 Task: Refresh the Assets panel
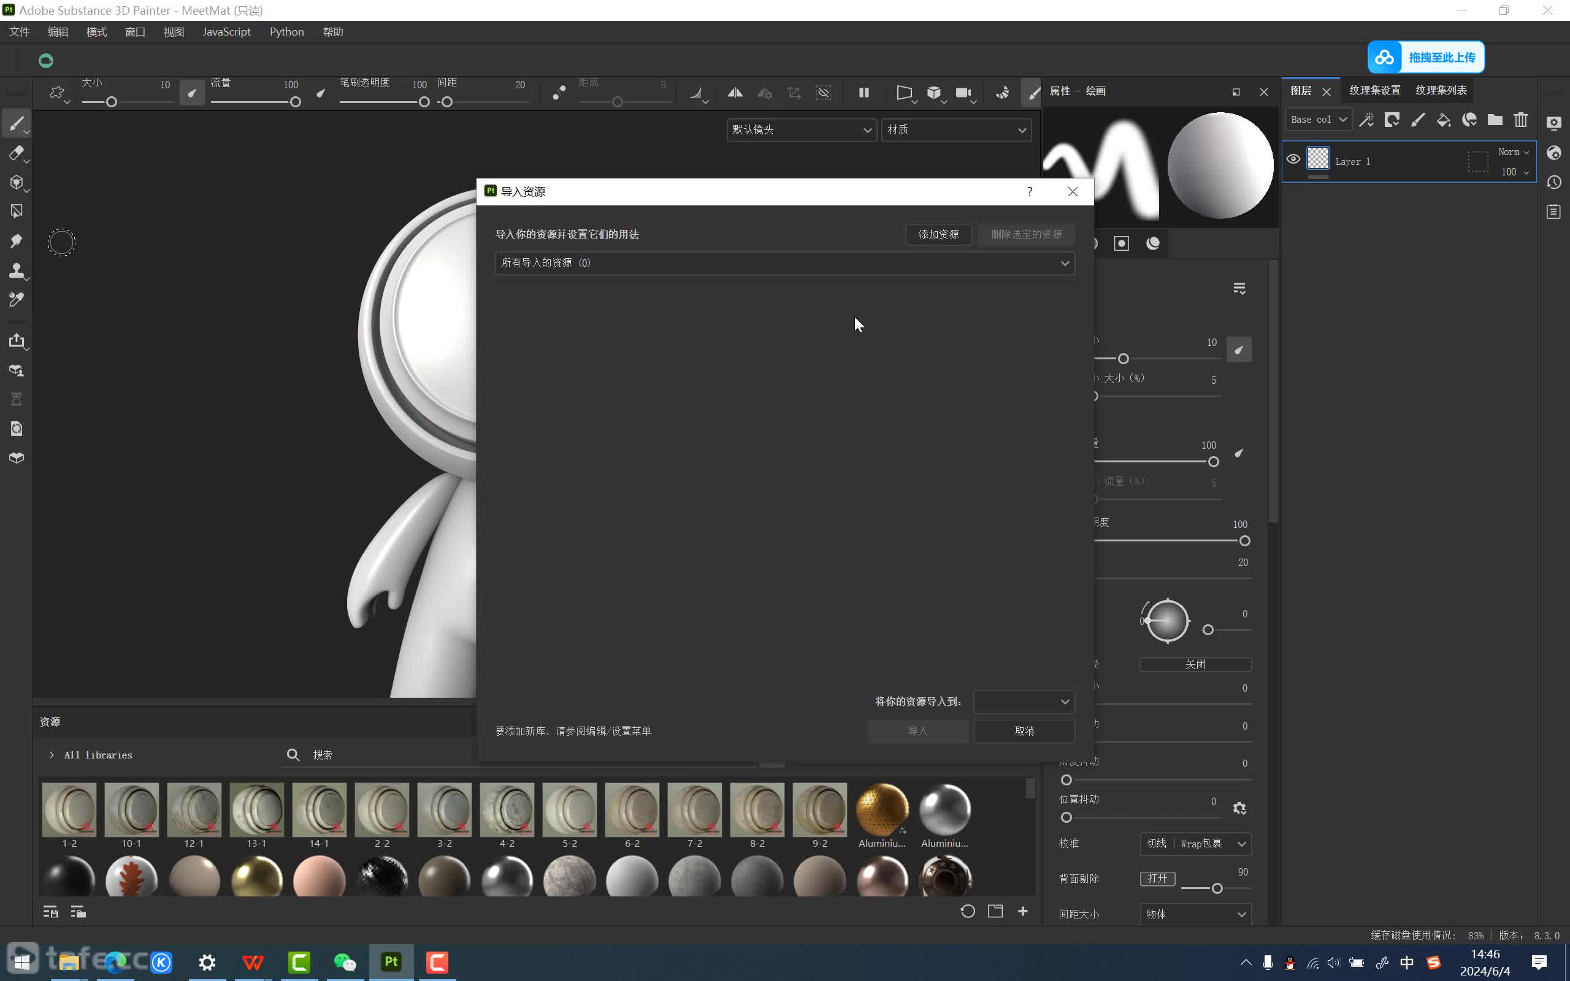967,912
